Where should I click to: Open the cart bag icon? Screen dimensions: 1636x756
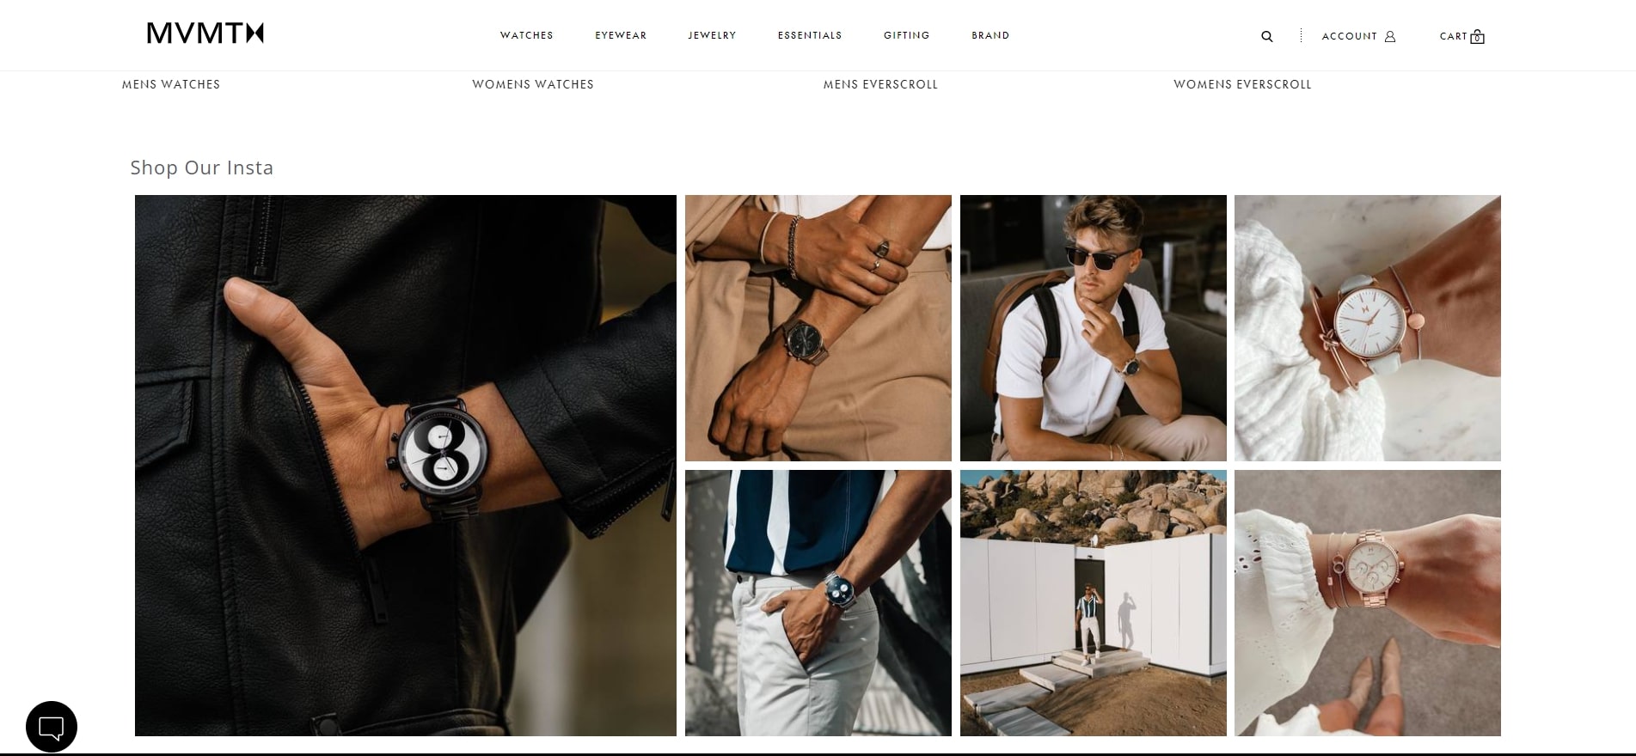click(x=1477, y=36)
